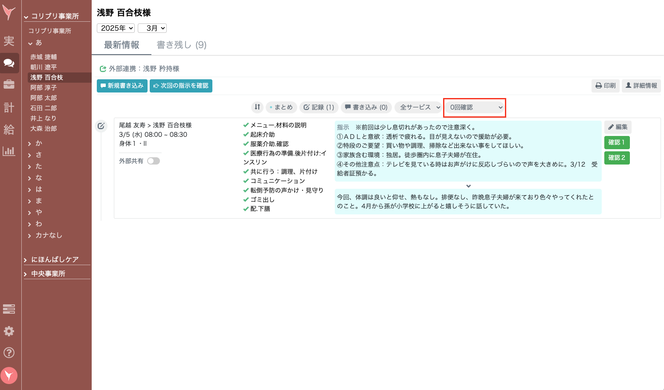This screenshot has height=390, width=664.
Task: Click the 新規書き込み button
Action: (x=122, y=86)
